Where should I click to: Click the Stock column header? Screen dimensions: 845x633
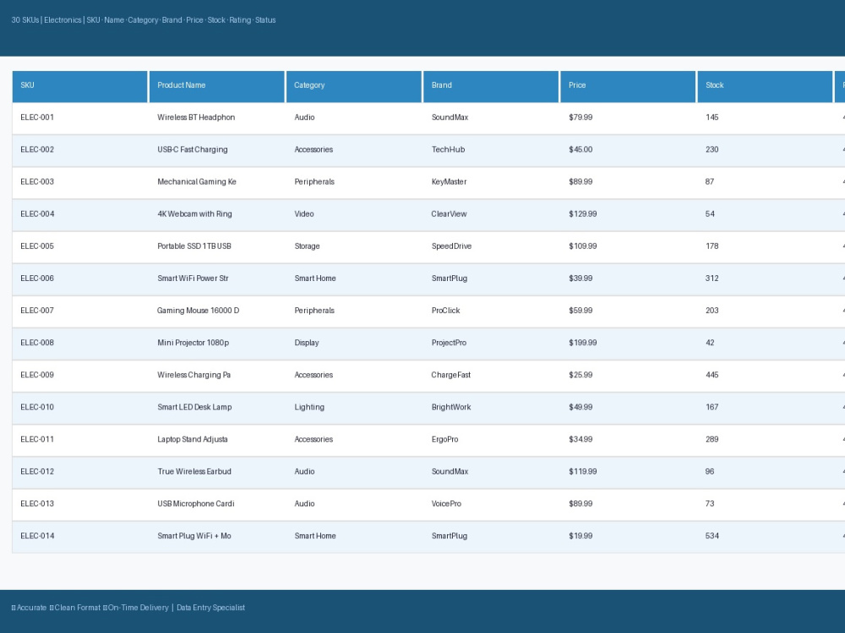(x=765, y=86)
